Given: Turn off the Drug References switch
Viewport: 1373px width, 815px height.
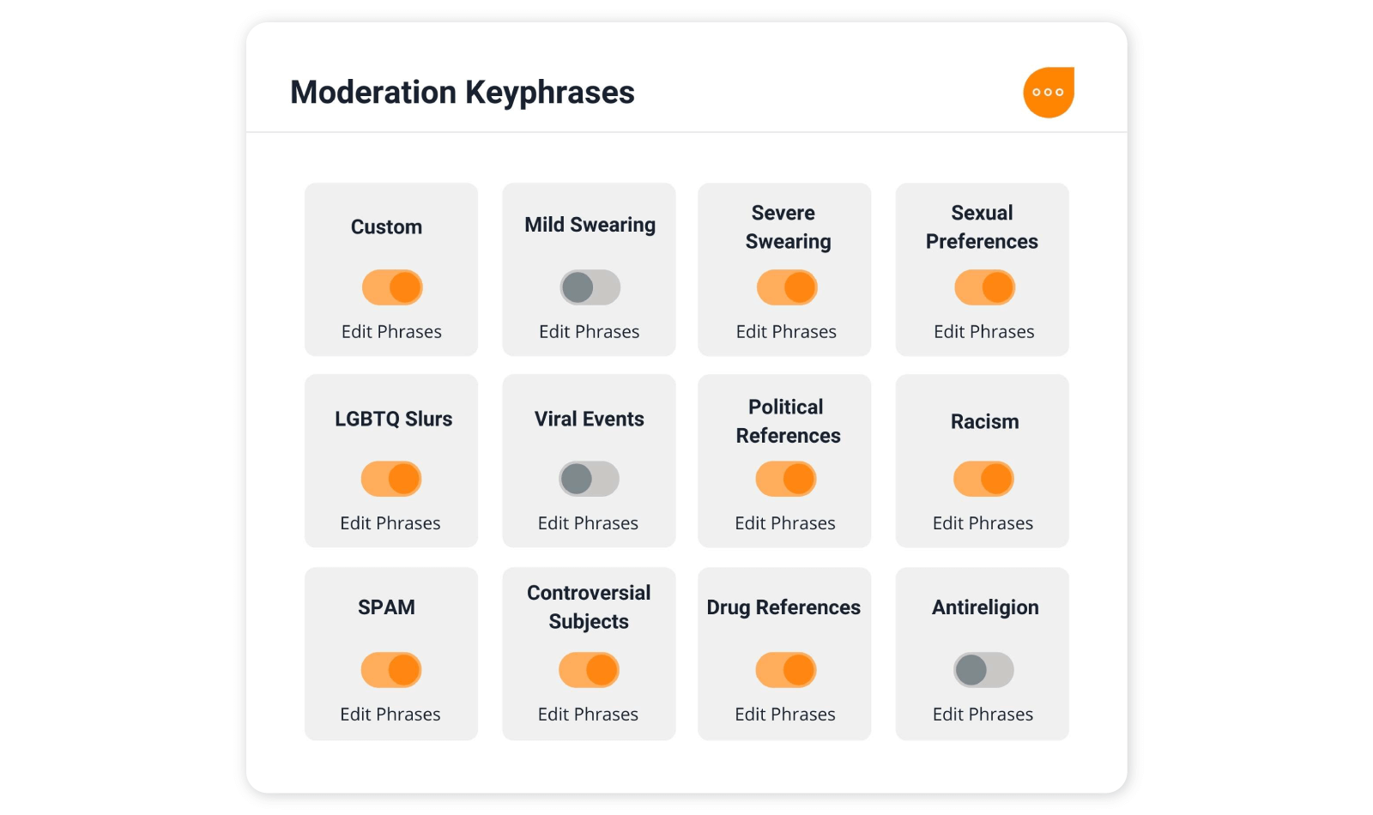Looking at the screenshot, I should click(x=784, y=670).
